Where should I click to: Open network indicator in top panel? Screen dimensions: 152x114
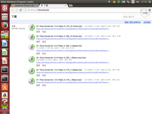(128, 2)
